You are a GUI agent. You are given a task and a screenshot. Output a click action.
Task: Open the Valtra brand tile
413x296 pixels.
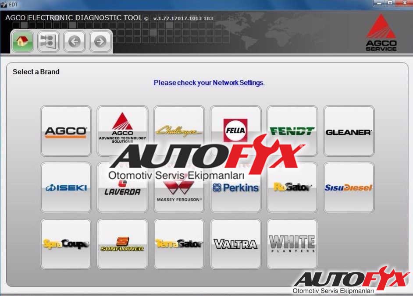click(235, 244)
